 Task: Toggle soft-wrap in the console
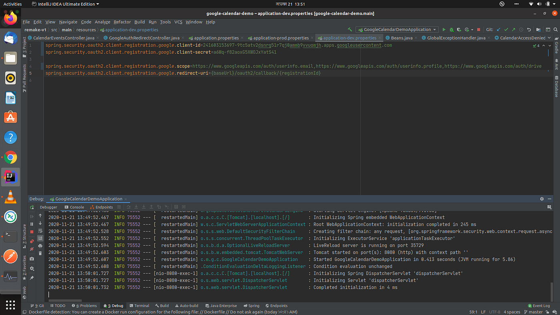coord(40,231)
